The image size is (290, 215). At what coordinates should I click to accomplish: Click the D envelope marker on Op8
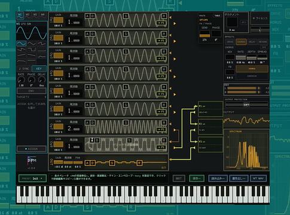coord(97,140)
